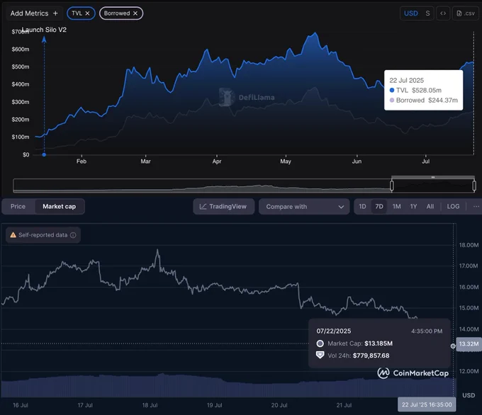This screenshot has width=482, height=415.
Task: Click the 20 Jul label on date axis
Action: coord(279,405)
